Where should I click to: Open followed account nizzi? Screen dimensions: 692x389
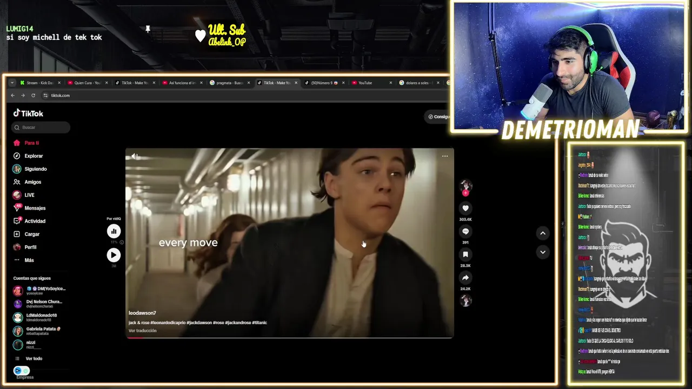click(28, 344)
